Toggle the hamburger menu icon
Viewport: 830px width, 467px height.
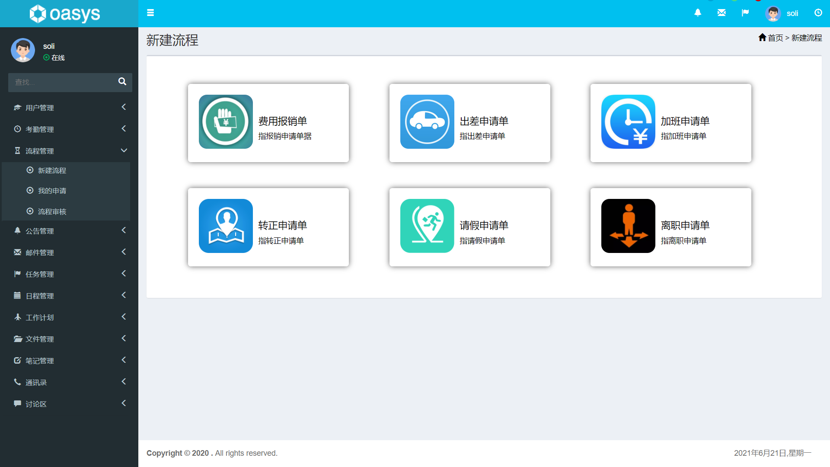click(150, 13)
